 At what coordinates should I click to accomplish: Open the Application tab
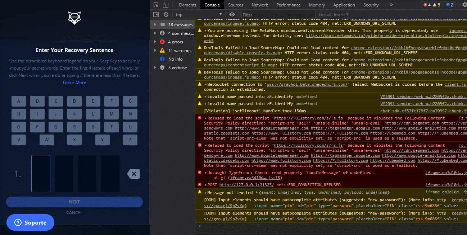point(344,5)
